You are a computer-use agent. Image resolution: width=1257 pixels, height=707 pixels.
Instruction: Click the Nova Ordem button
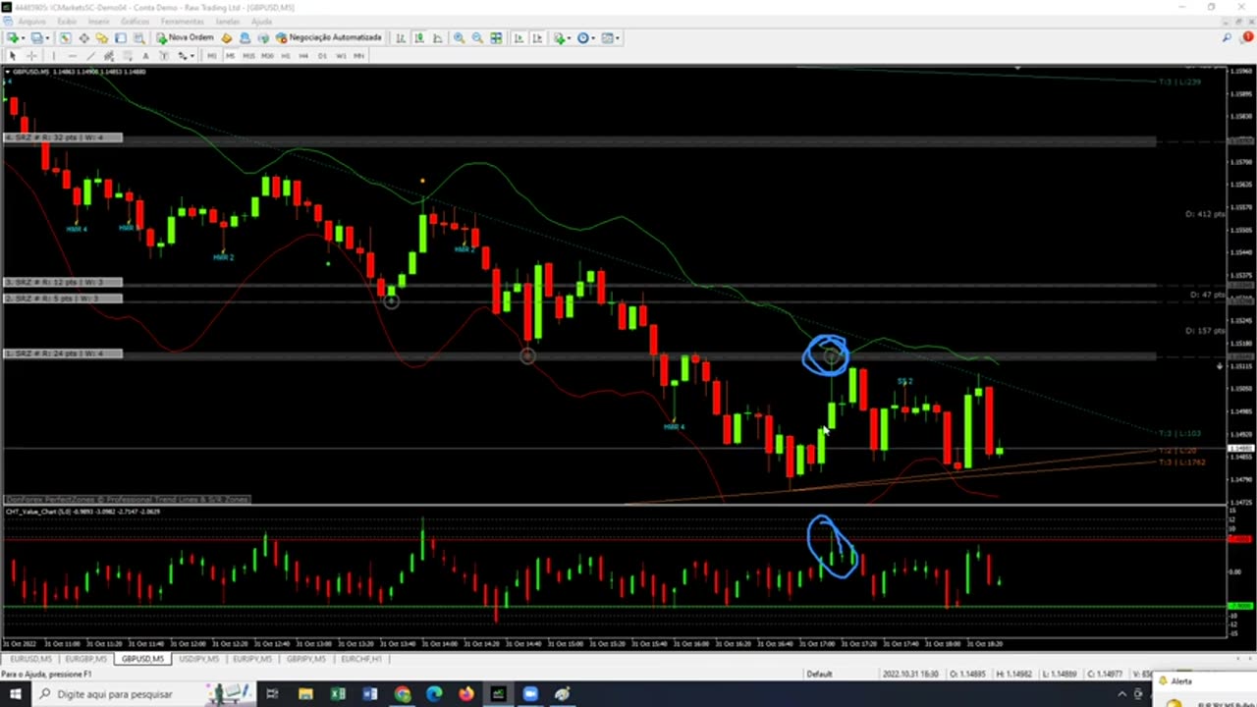185,37
